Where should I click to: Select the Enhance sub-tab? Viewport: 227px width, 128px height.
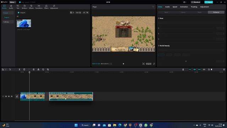(x=216, y=12)
